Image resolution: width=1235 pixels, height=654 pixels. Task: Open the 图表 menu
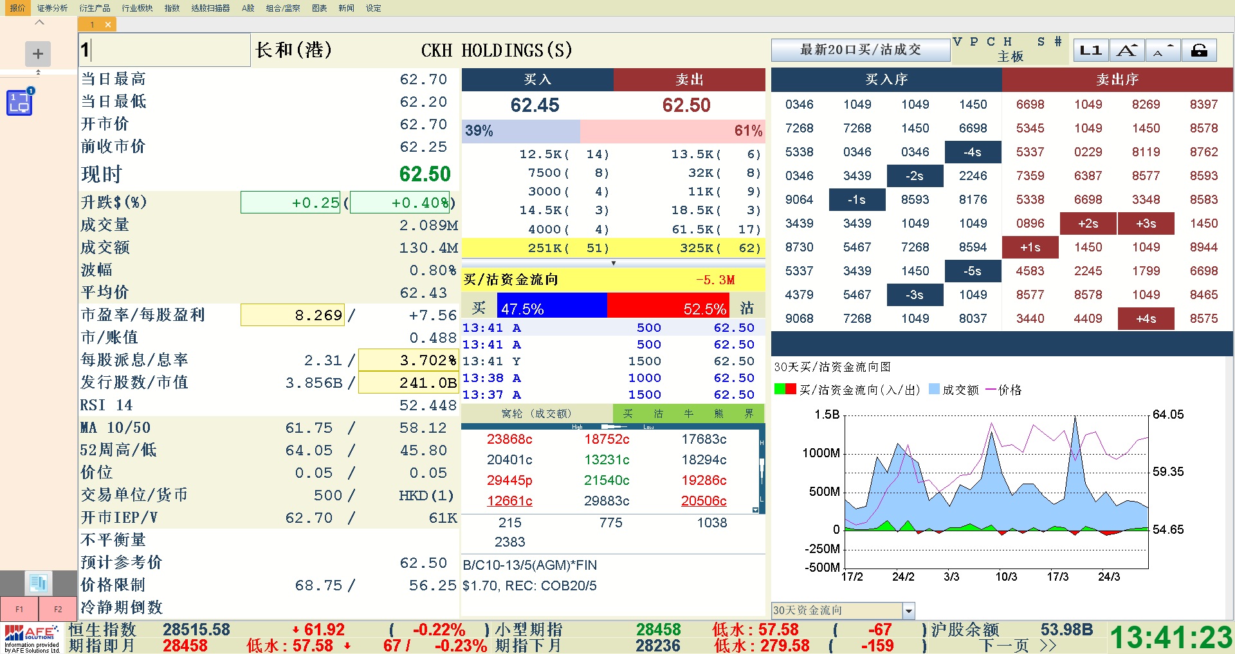point(319,8)
